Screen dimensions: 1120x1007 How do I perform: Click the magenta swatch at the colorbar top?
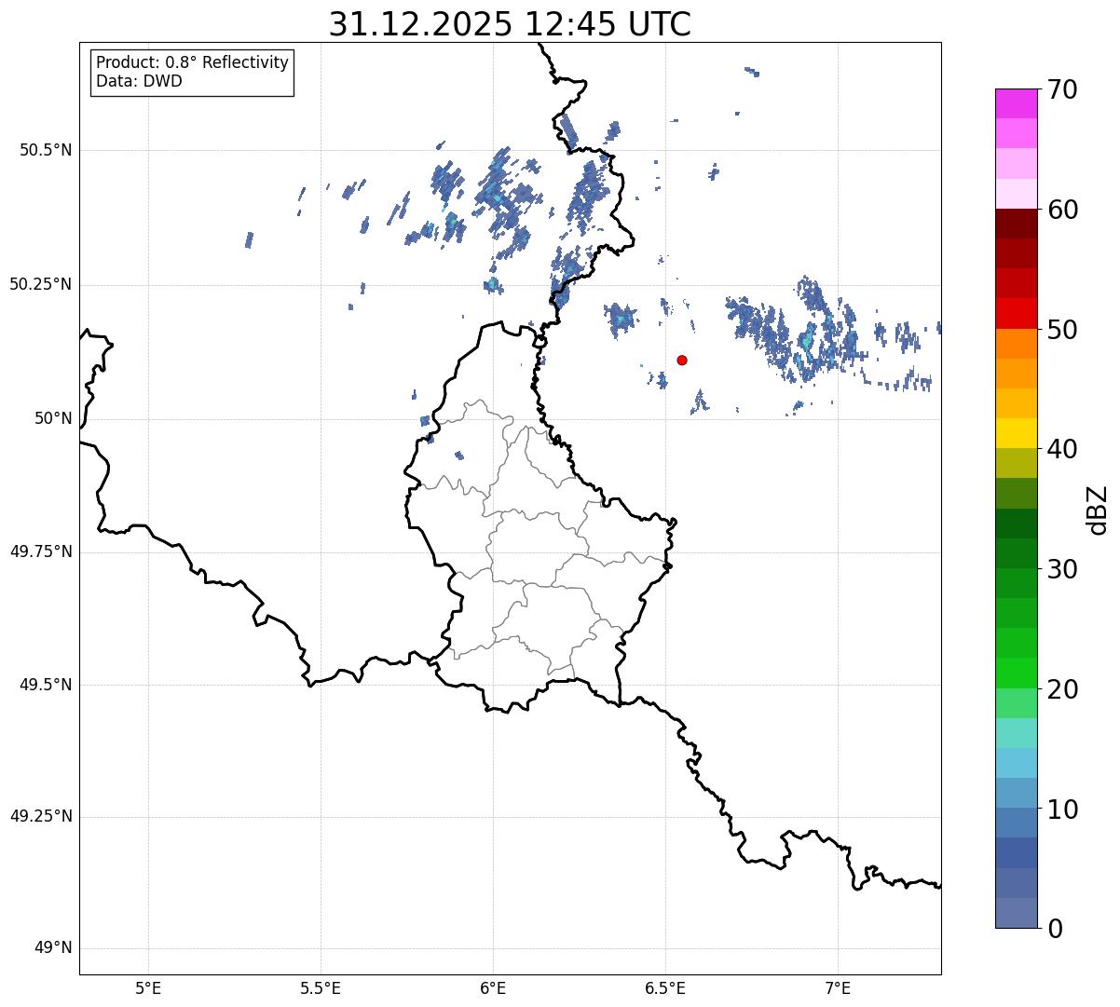point(1016,103)
